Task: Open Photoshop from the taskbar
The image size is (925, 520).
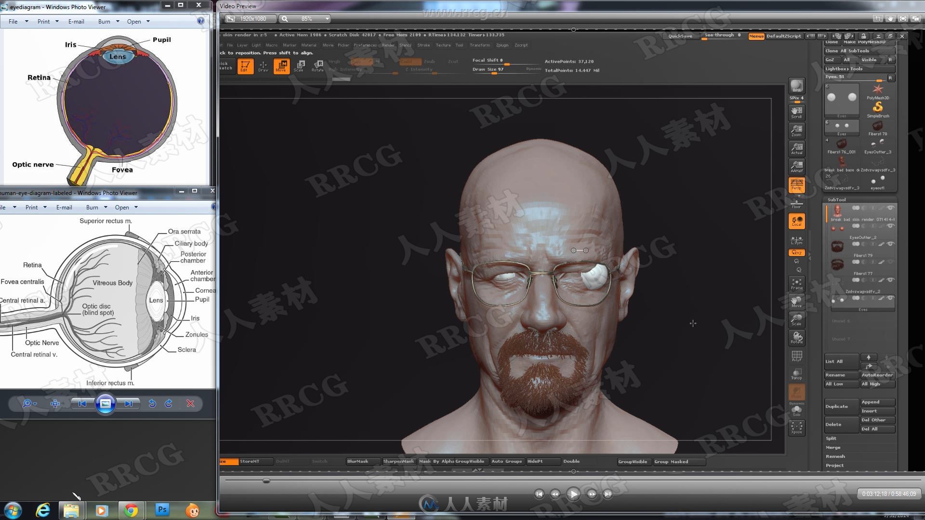Action: click(162, 510)
